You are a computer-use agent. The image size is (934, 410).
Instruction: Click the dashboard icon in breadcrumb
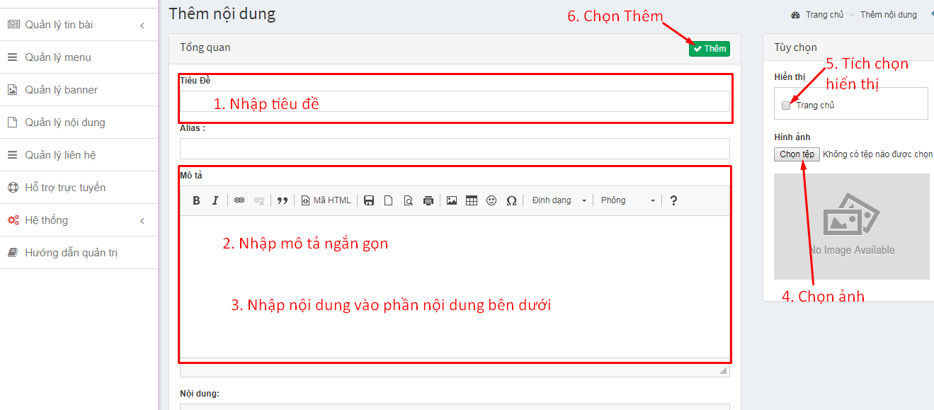click(x=796, y=15)
